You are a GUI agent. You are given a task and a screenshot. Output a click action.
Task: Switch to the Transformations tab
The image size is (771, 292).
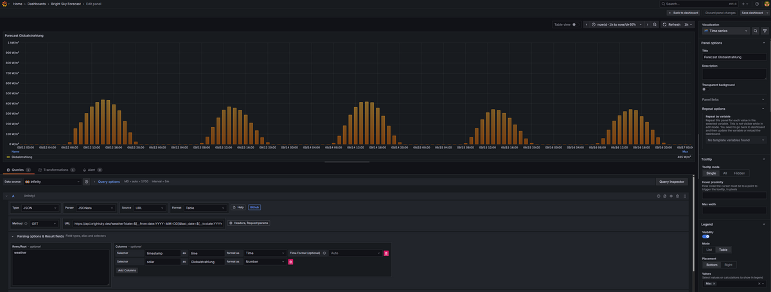click(57, 170)
